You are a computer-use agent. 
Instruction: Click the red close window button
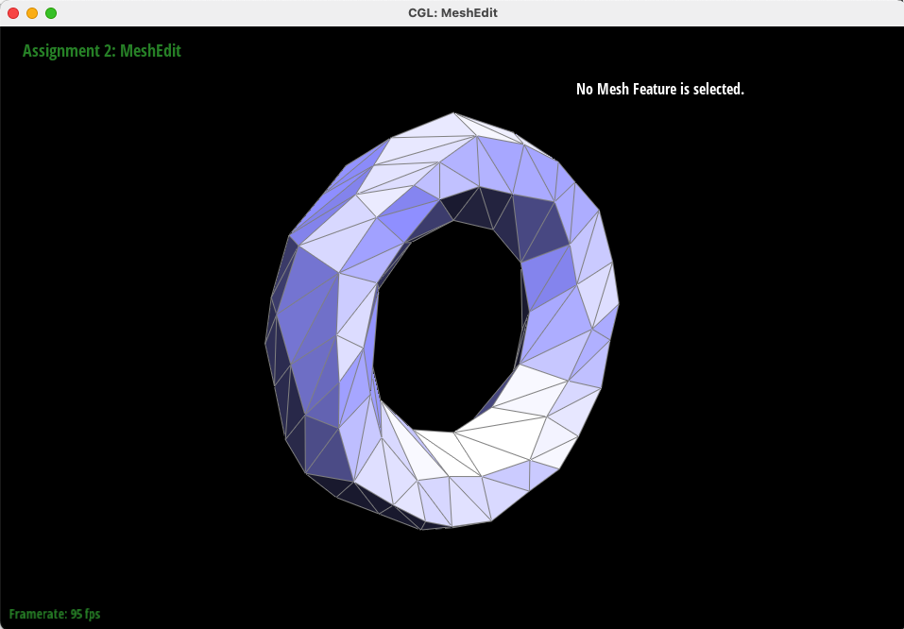13,13
